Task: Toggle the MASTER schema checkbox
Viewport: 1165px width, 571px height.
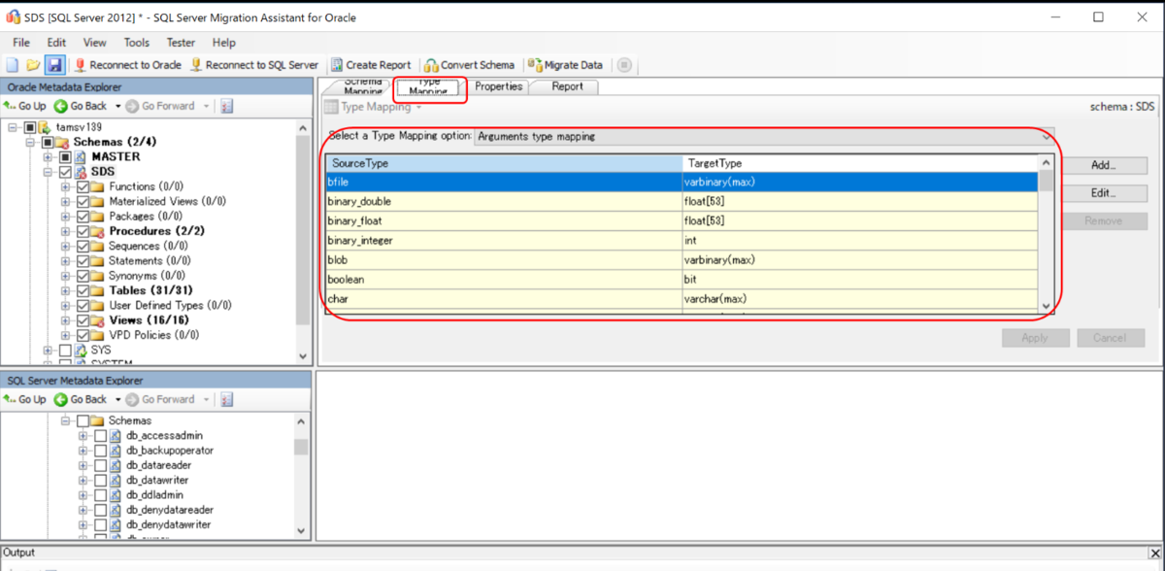Action: click(65, 156)
